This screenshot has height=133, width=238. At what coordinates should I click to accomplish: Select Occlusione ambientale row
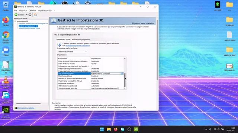[91, 83]
